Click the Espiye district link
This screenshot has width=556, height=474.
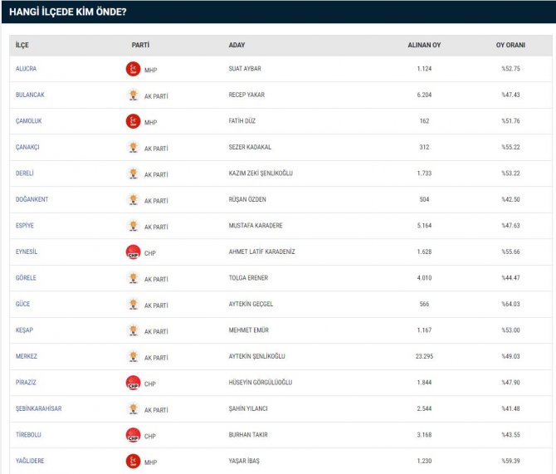(25, 226)
